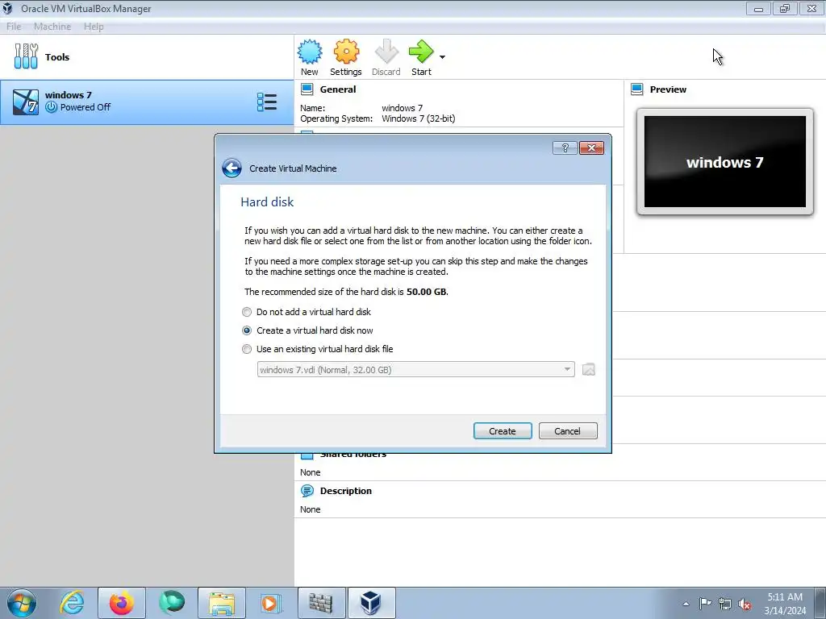Select Create a virtual hard disk now

coord(307,330)
